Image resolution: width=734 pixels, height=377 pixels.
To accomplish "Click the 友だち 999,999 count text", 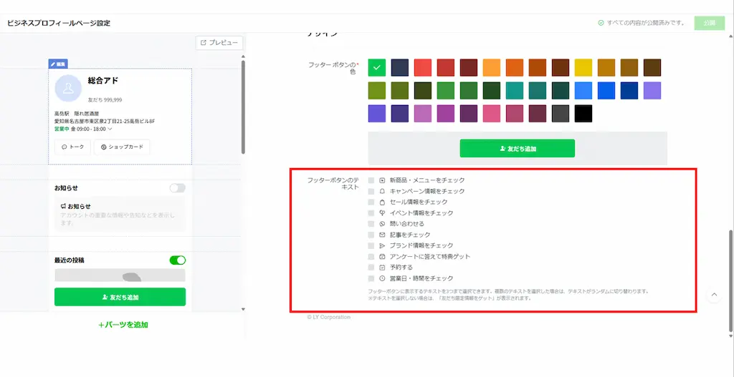I will point(105,100).
